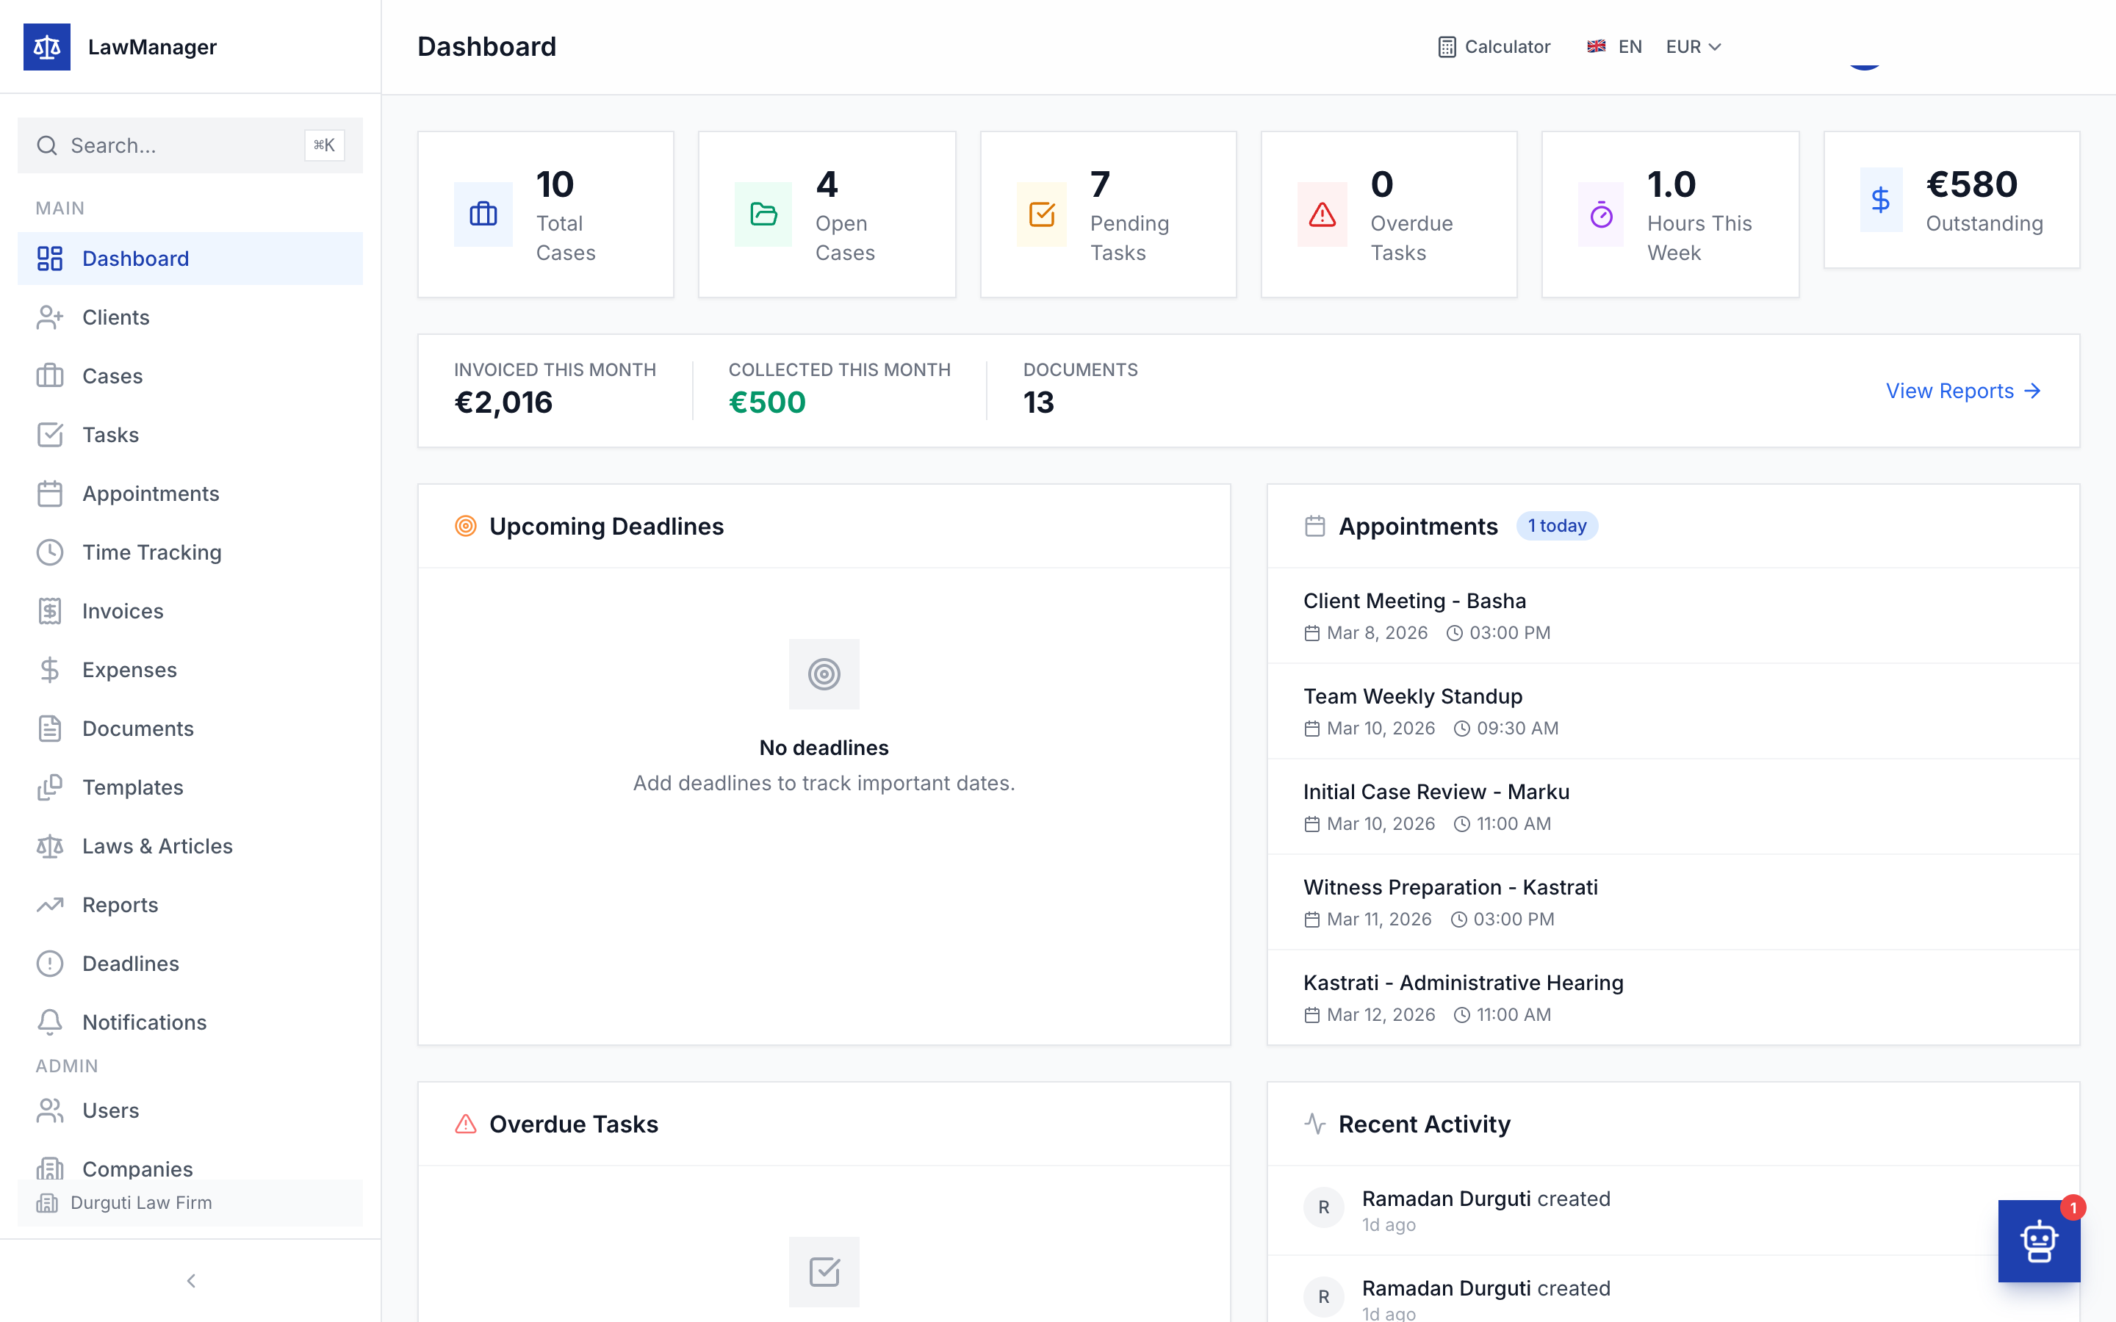Screen dimensions: 2116x1322
Task: Open the AI assistant robot chat button
Action: click(2038, 1240)
